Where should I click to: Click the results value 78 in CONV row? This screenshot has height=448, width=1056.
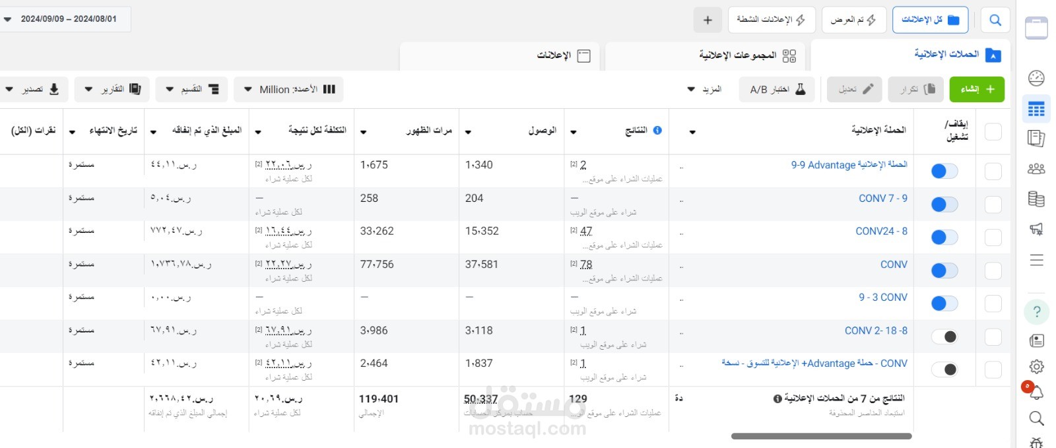586,264
